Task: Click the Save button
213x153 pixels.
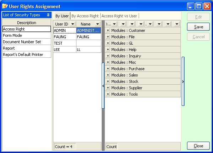Action: tap(198, 27)
